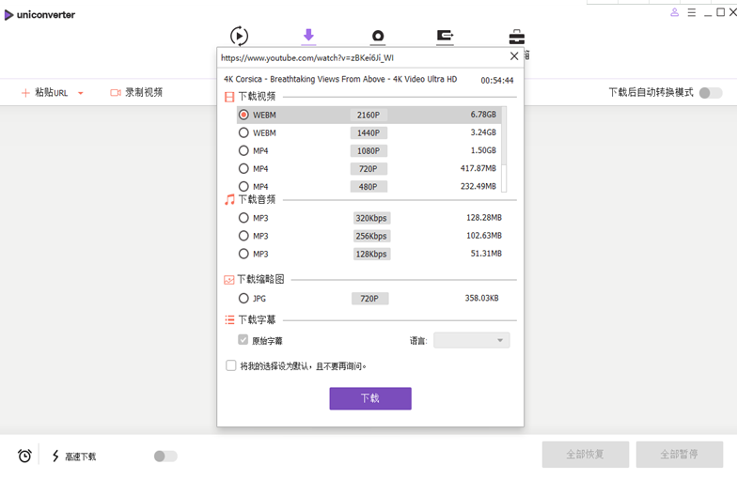The height and width of the screenshot is (480, 737).
Task: Open the Transfer tab icon
Action: pyautogui.click(x=445, y=36)
